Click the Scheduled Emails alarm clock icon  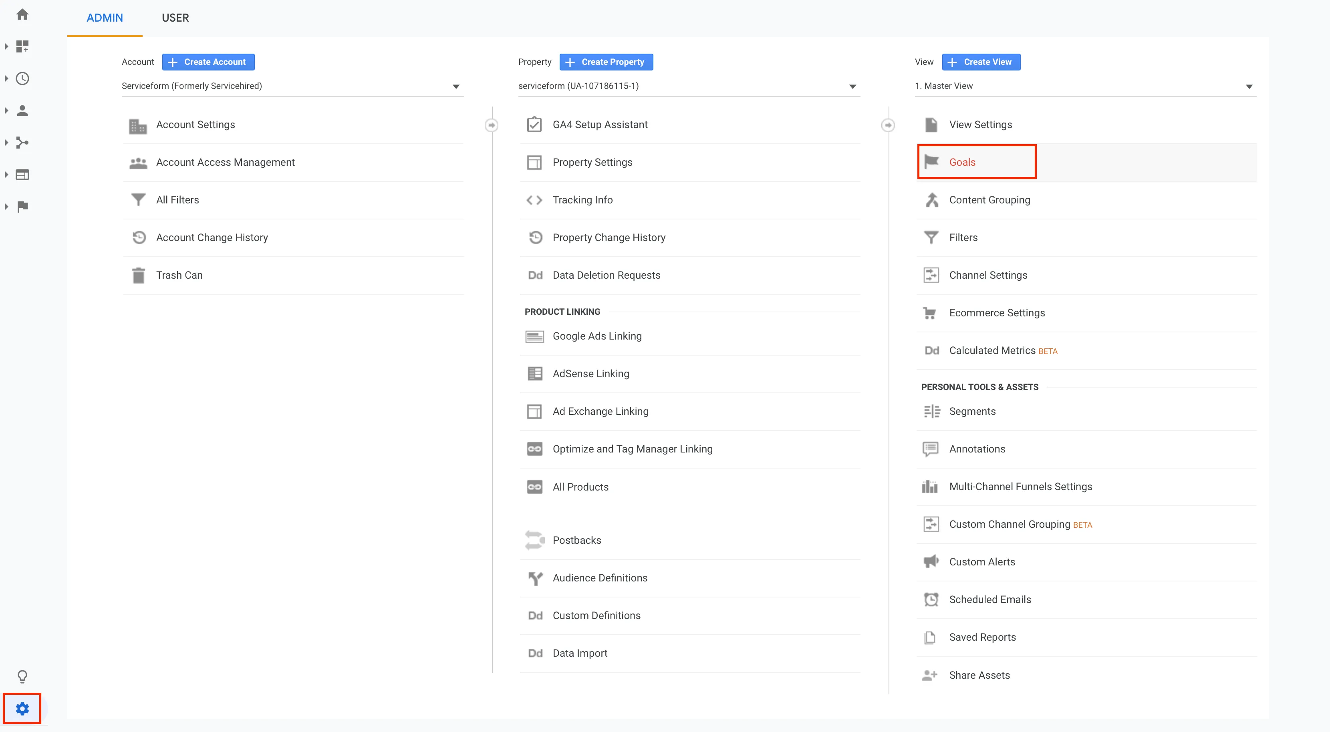pos(931,599)
